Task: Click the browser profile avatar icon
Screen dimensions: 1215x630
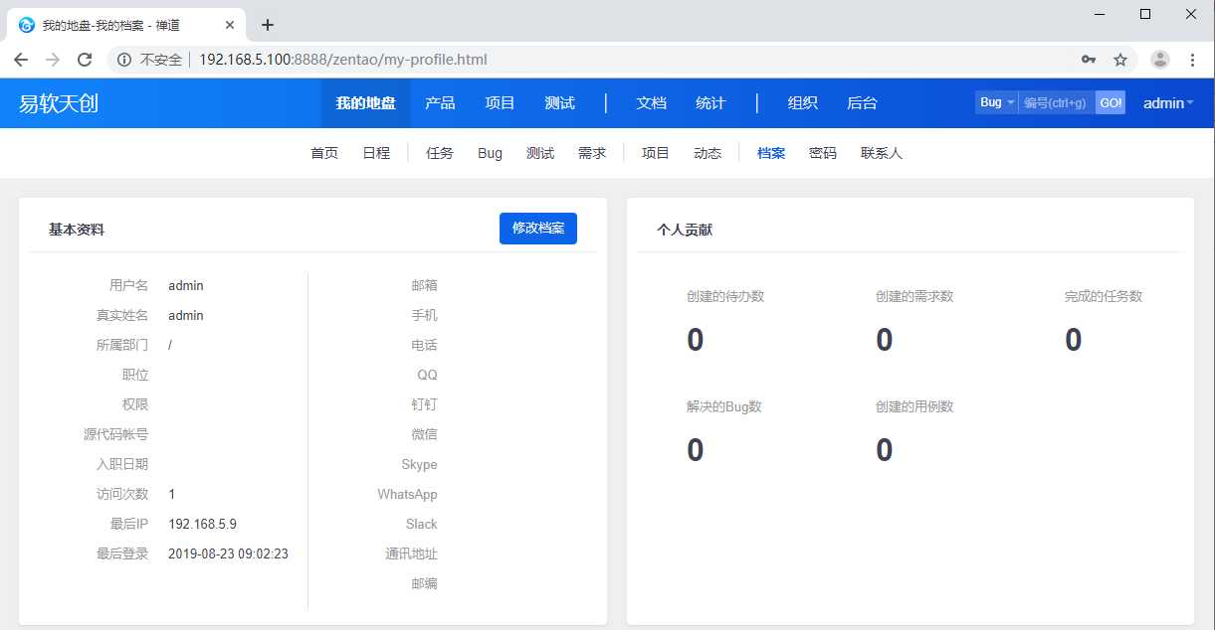Action: pyautogui.click(x=1158, y=59)
